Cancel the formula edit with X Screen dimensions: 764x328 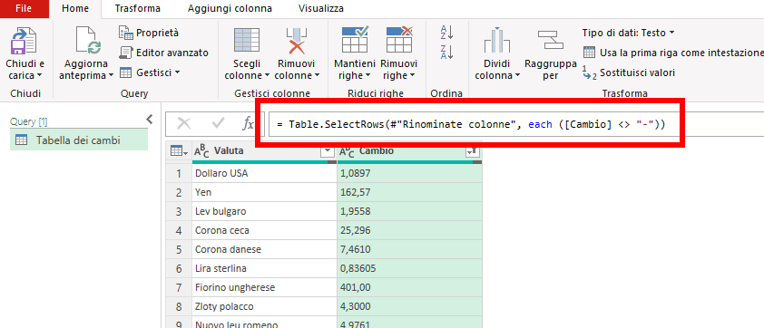[x=183, y=124]
